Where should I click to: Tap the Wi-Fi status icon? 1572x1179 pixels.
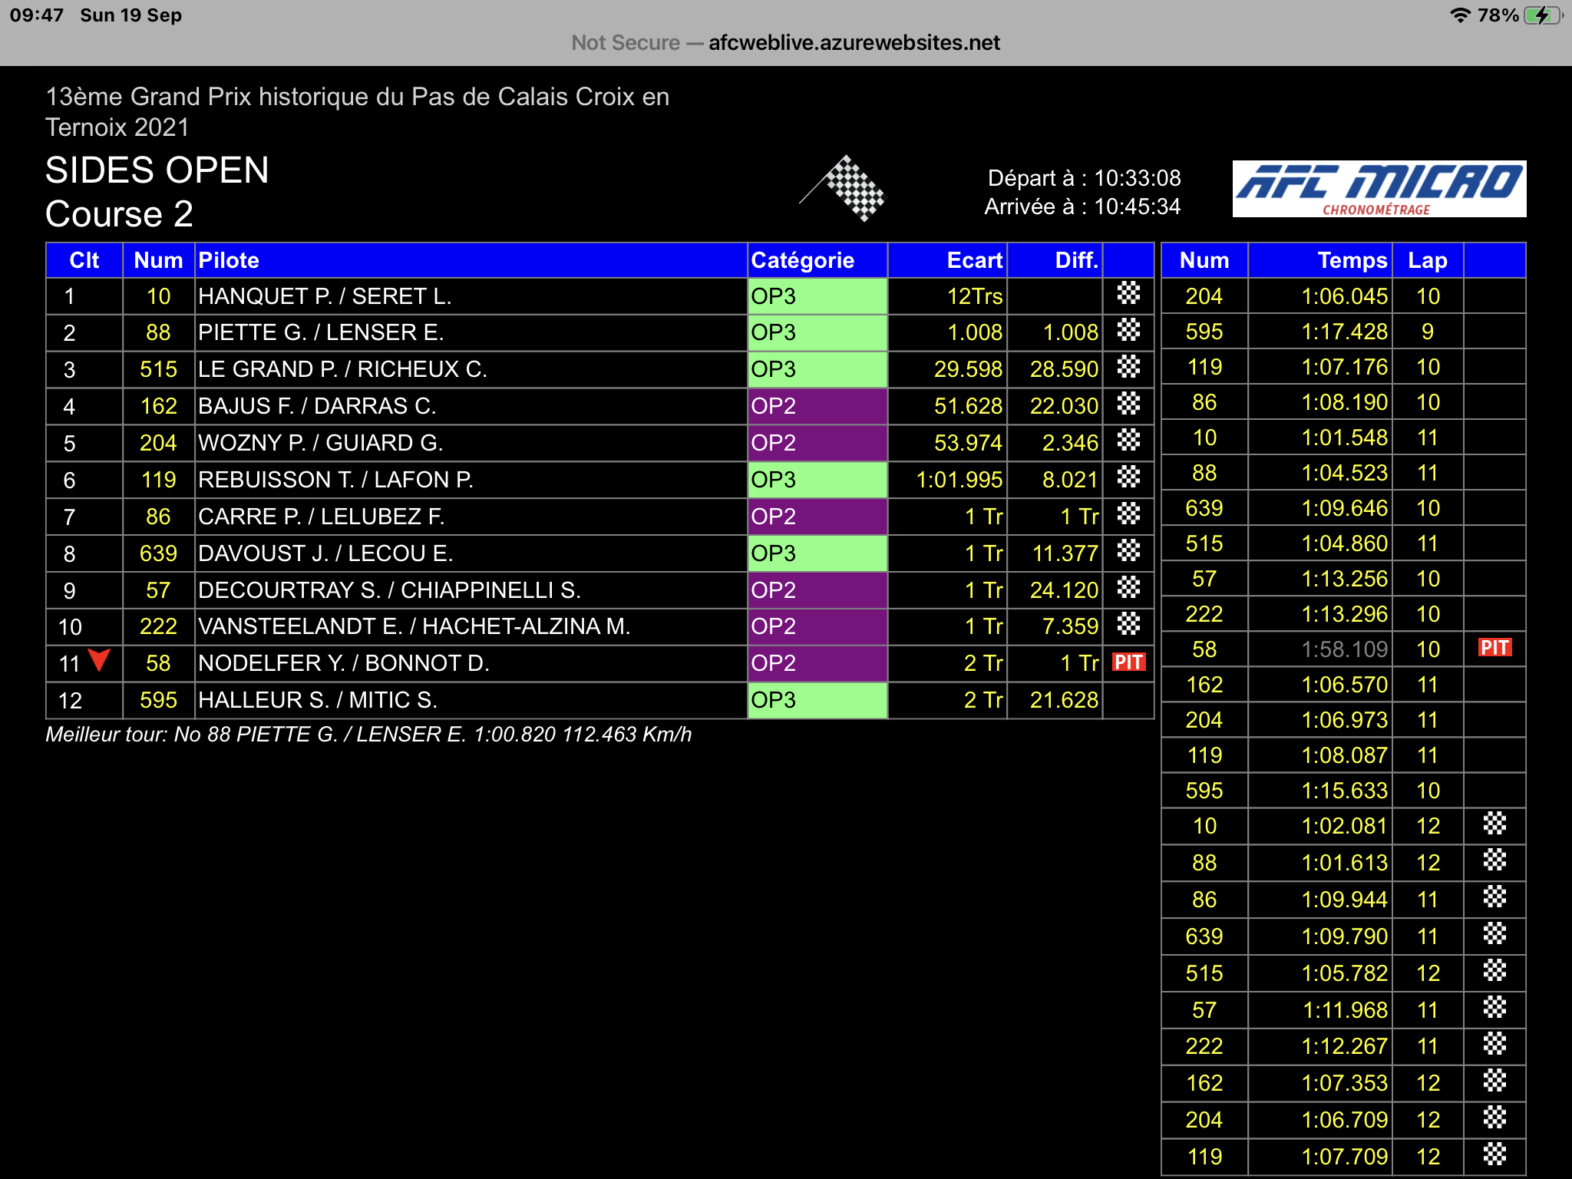[1459, 15]
